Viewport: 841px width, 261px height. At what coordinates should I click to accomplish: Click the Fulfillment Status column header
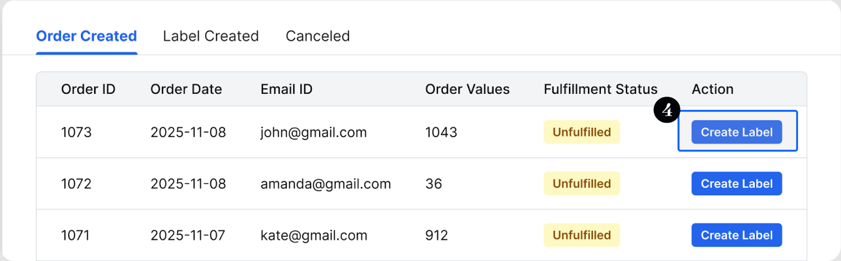(600, 89)
